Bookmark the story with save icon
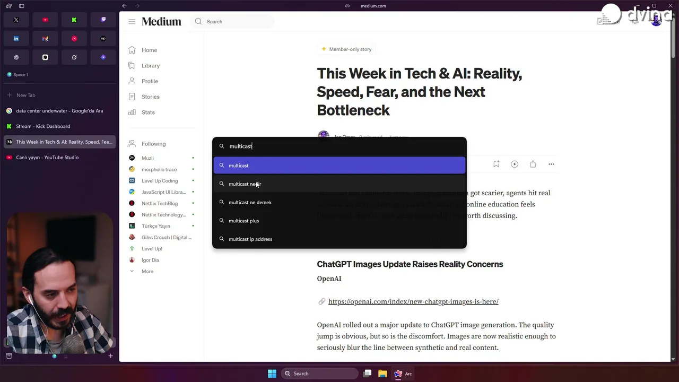 tap(496, 164)
